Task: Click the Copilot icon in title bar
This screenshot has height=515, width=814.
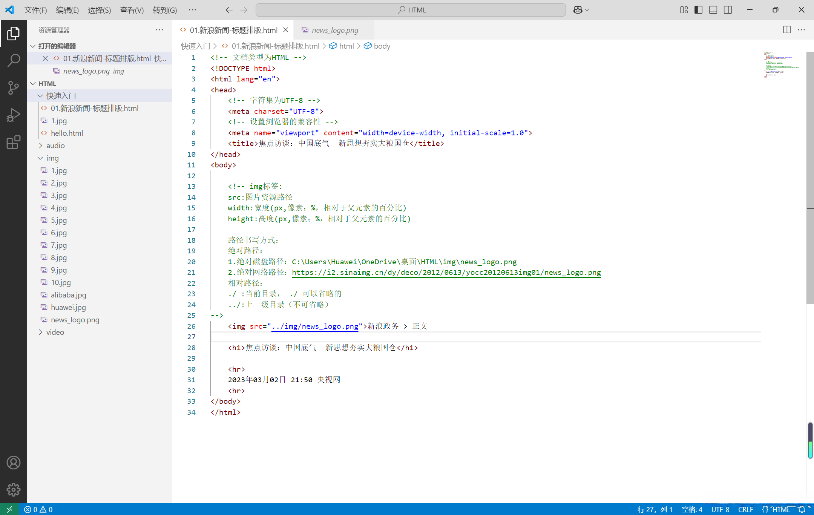Action: click(x=578, y=10)
